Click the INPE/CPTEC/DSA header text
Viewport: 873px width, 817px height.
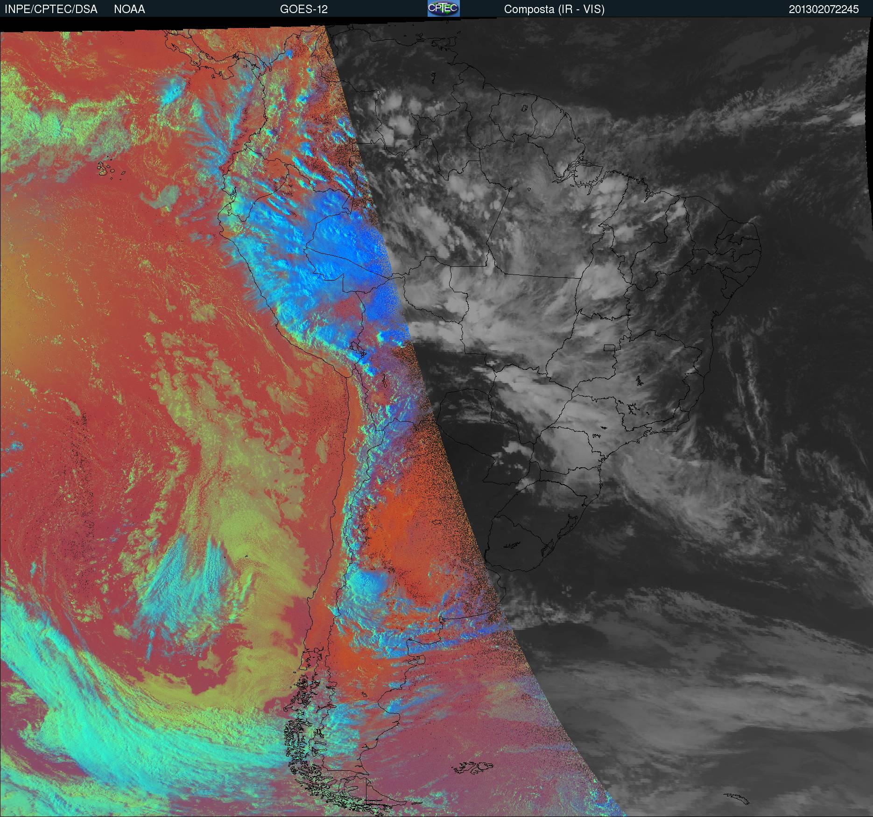click(x=51, y=9)
